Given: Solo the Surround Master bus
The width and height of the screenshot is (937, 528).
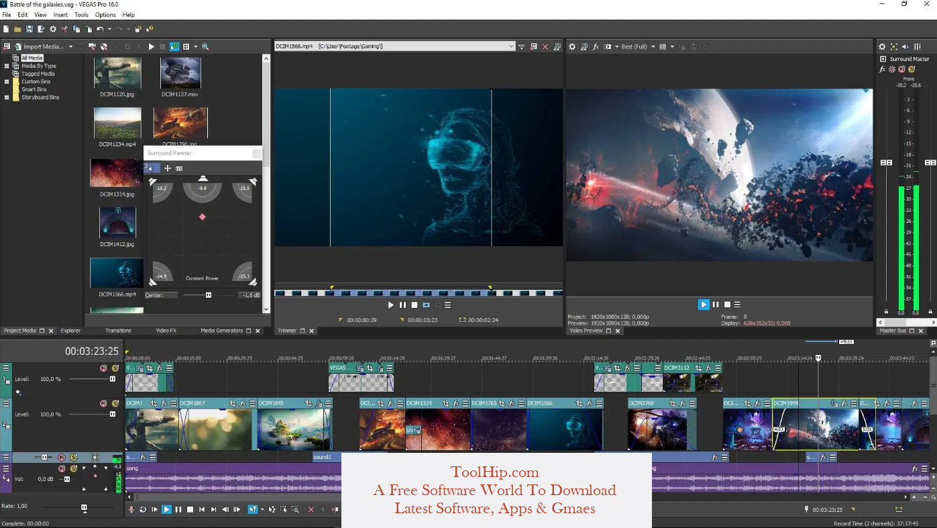Looking at the screenshot, I should coord(912,69).
